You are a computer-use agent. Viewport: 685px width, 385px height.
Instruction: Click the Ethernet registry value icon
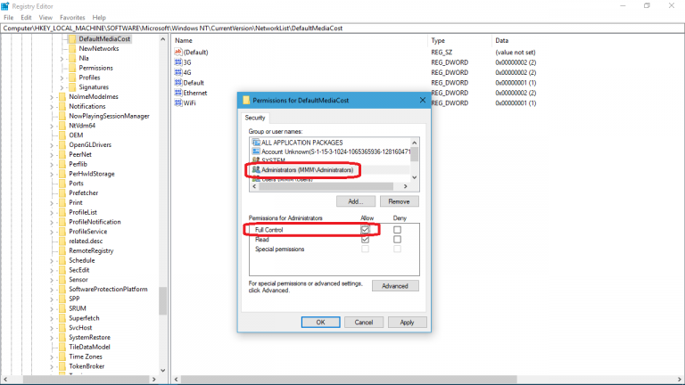[178, 93]
